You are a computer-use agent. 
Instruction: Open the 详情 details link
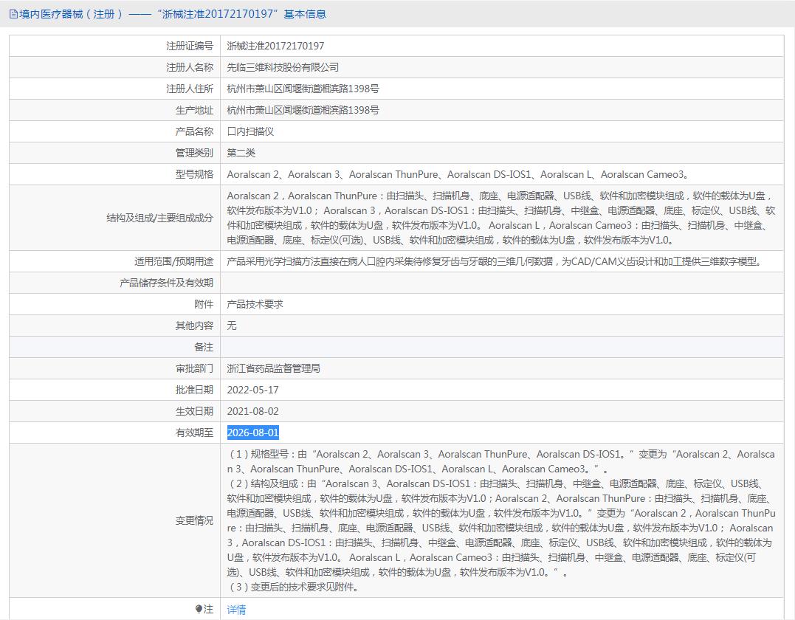point(236,610)
